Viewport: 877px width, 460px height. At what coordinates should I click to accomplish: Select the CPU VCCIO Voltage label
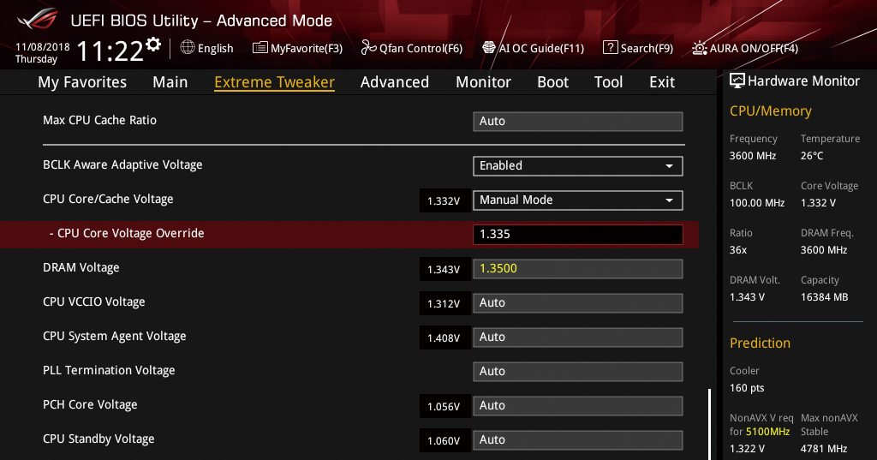pyautogui.click(x=94, y=302)
